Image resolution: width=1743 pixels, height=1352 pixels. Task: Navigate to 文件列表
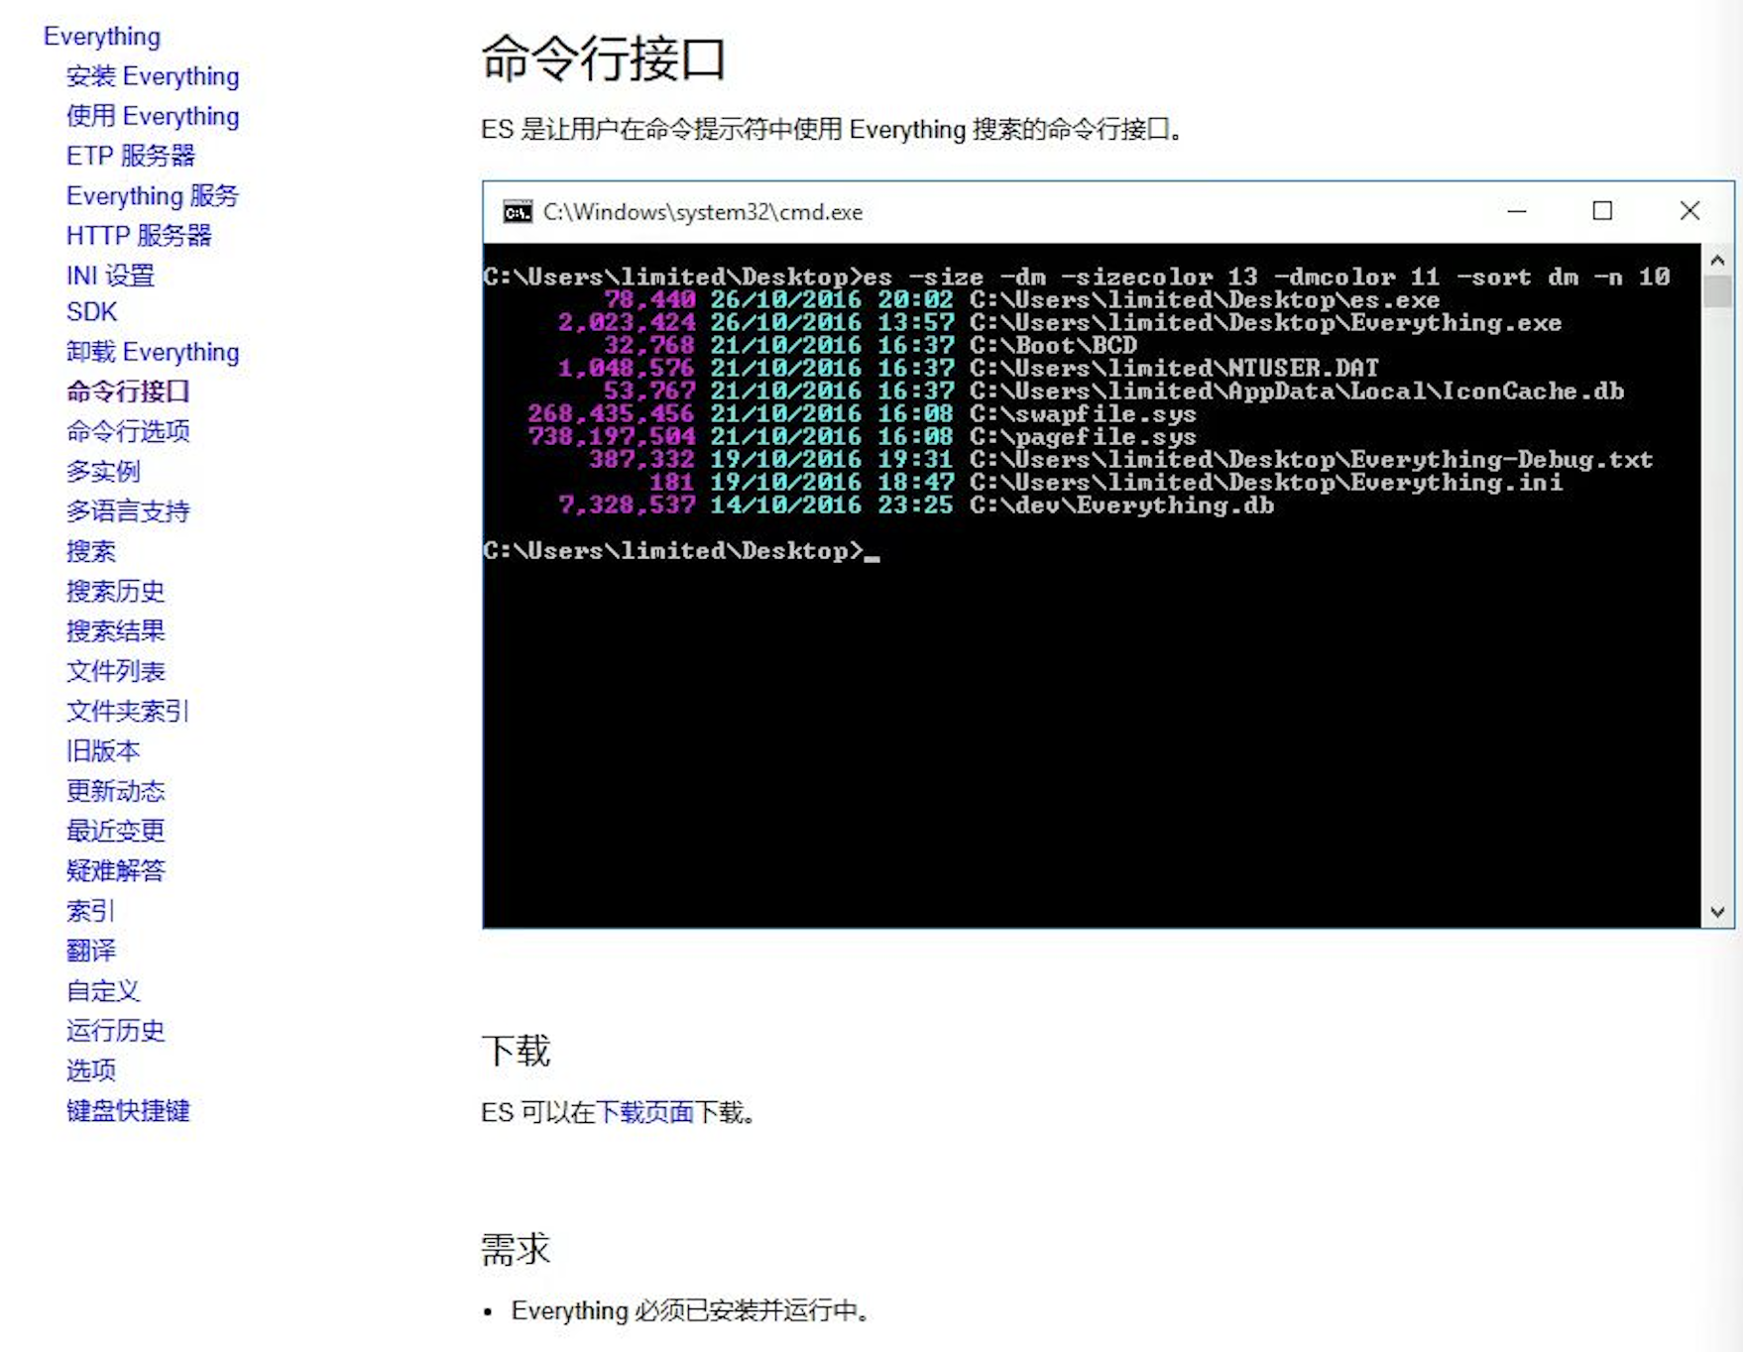tap(115, 671)
